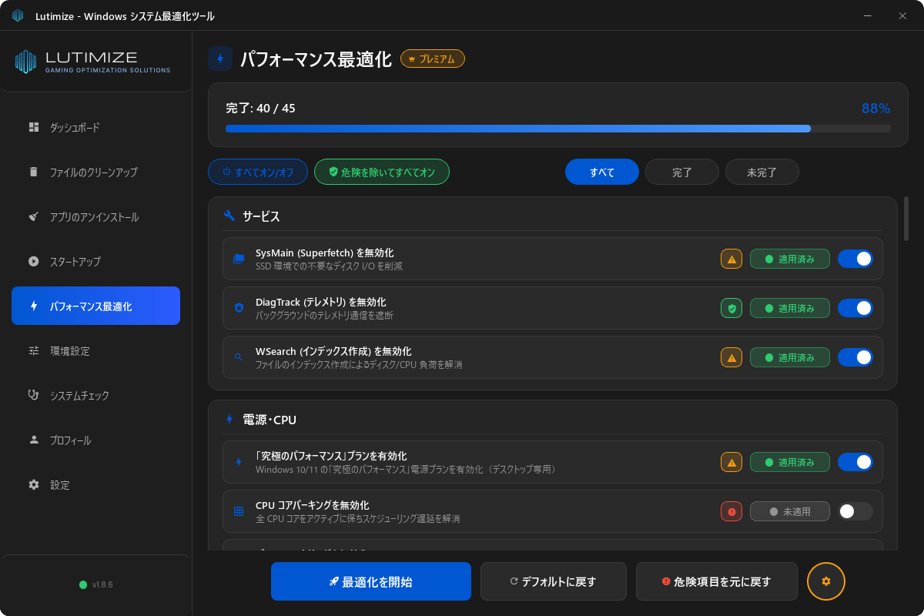Click warning icon for 究極のパフォーマンス plan
924x616 pixels.
(731, 462)
